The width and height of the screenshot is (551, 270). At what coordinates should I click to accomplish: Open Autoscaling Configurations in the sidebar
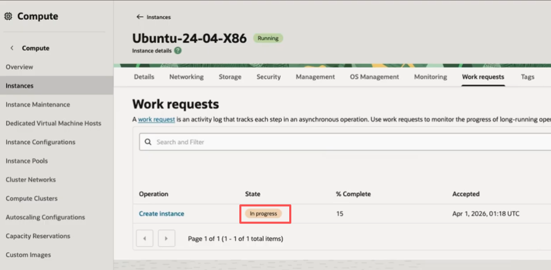point(45,218)
